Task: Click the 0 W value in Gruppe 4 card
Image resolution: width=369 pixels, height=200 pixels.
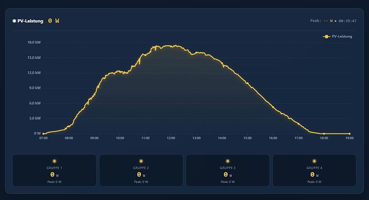Action: click(314, 175)
